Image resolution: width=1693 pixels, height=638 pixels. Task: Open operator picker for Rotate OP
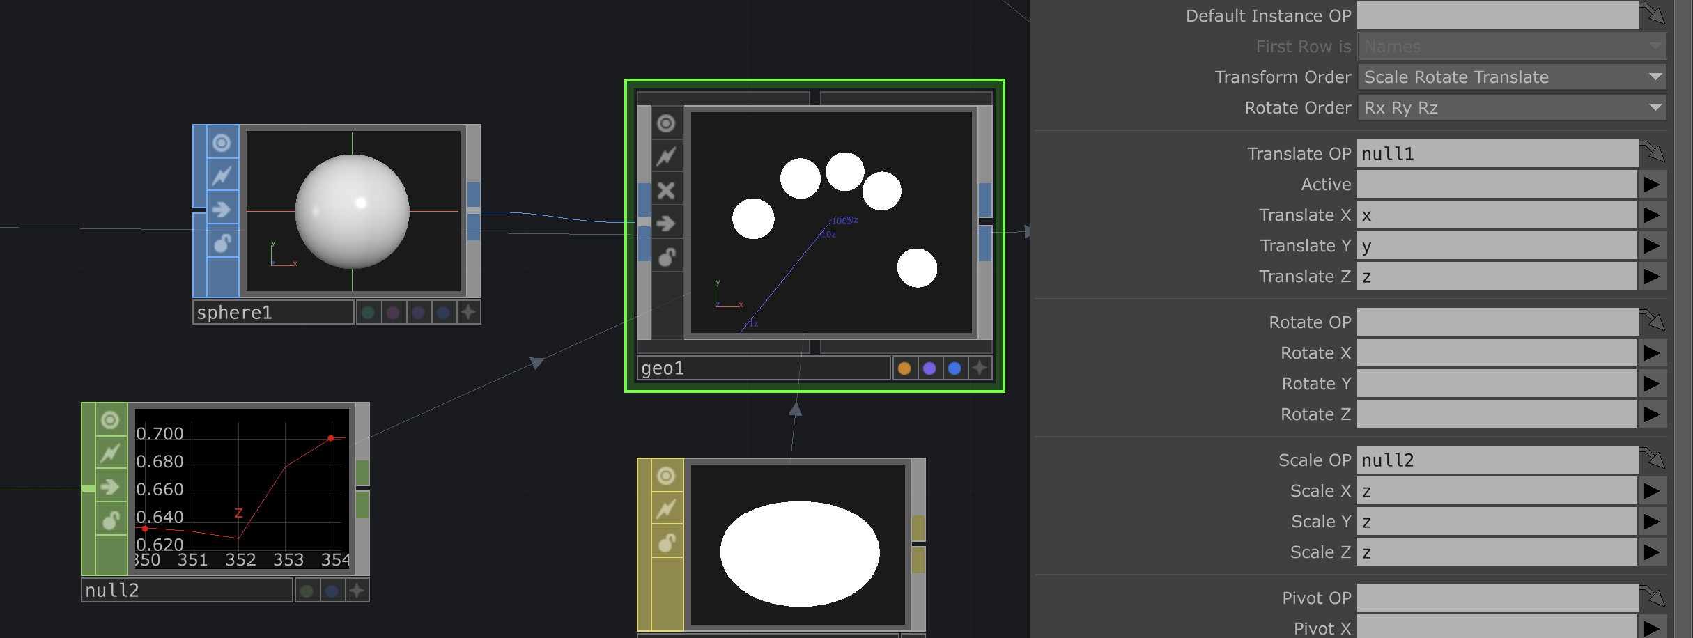click(1652, 320)
